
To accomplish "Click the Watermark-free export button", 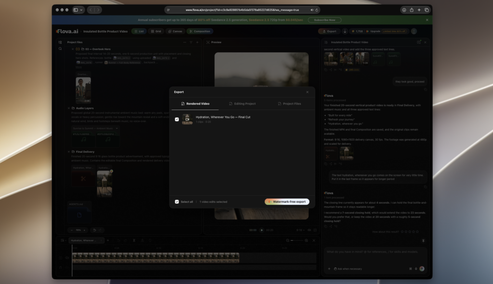I will [x=287, y=202].
